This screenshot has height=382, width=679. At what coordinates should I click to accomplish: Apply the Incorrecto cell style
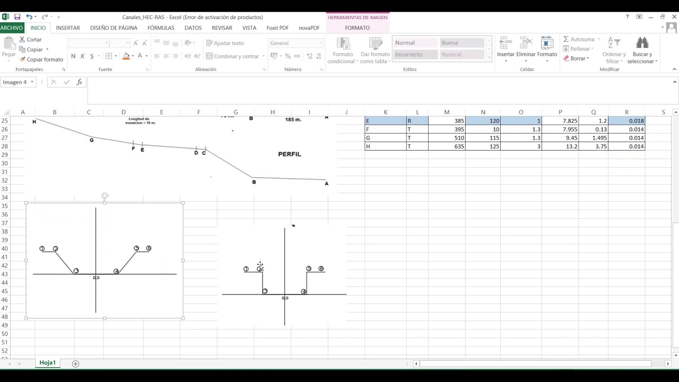(415, 54)
